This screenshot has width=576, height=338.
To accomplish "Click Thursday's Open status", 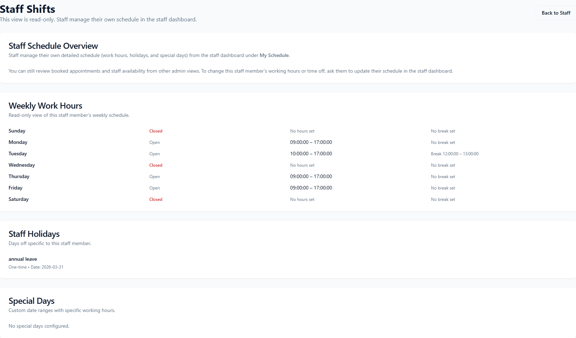I will pyautogui.click(x=155, y=177).
